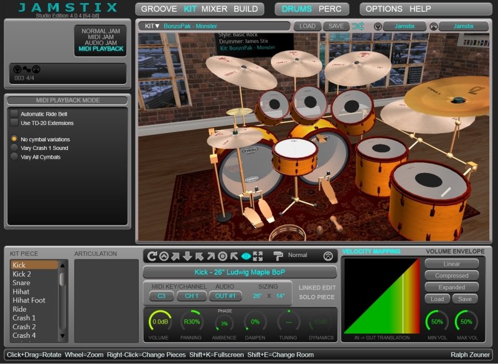Viewport: 498px width, 364px height.
Task: Apply Expanded volume envelope
Action: pyautogui.click(x=452, y=287)
